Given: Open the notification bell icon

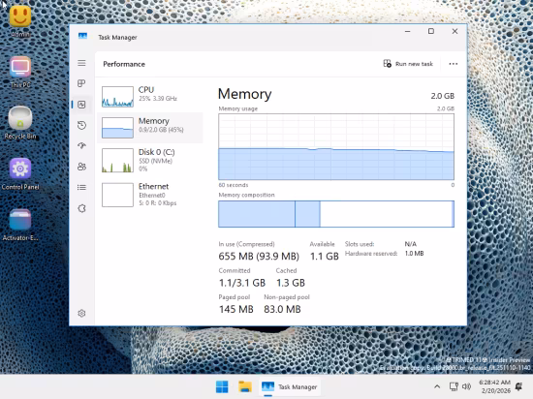Looking at the screenshot, I should [x=518, y=386].
